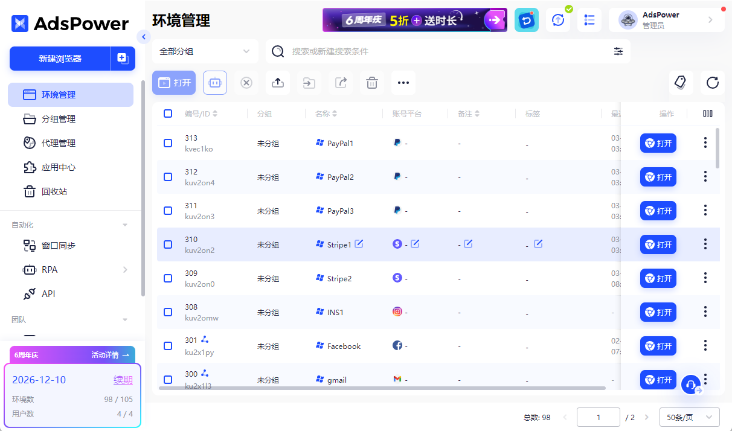Toggle the select-all header checkbox

coord(168,113)
